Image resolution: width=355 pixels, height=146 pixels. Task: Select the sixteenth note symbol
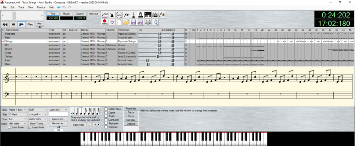pyautogui.click(x=89, y=111)
